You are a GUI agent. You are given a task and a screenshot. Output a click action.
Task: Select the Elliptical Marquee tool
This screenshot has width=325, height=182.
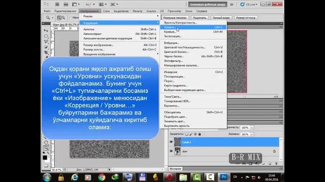(46, 36)
